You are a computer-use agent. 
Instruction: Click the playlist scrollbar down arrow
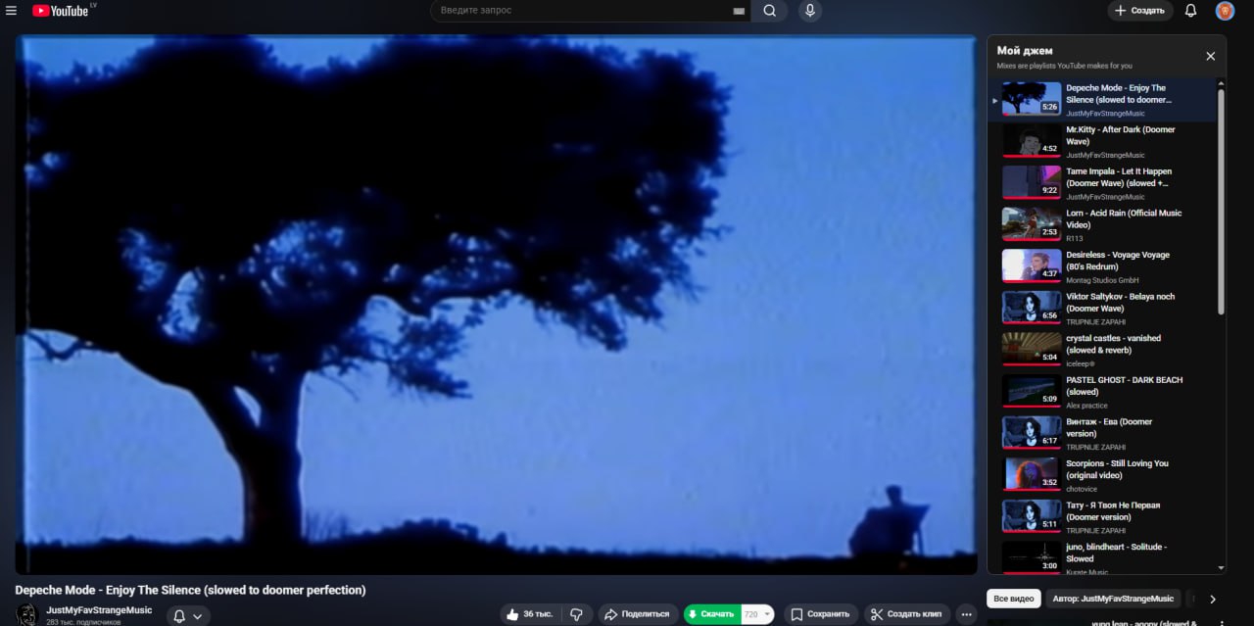coord(1221,567)
